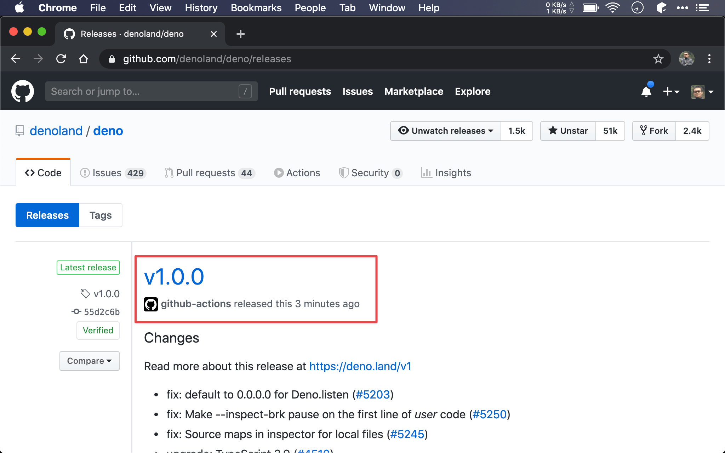
Task: Click the Fork button
Action: click(x=654, y=131)
